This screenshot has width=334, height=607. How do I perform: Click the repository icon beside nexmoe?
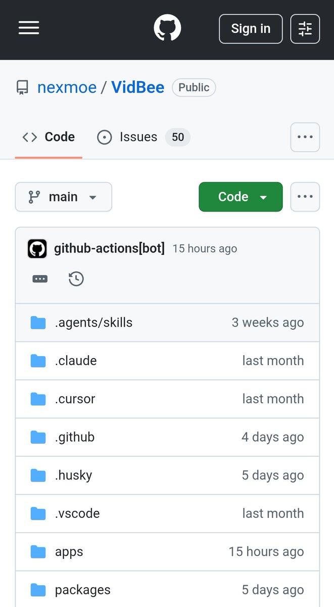[22, 88]
